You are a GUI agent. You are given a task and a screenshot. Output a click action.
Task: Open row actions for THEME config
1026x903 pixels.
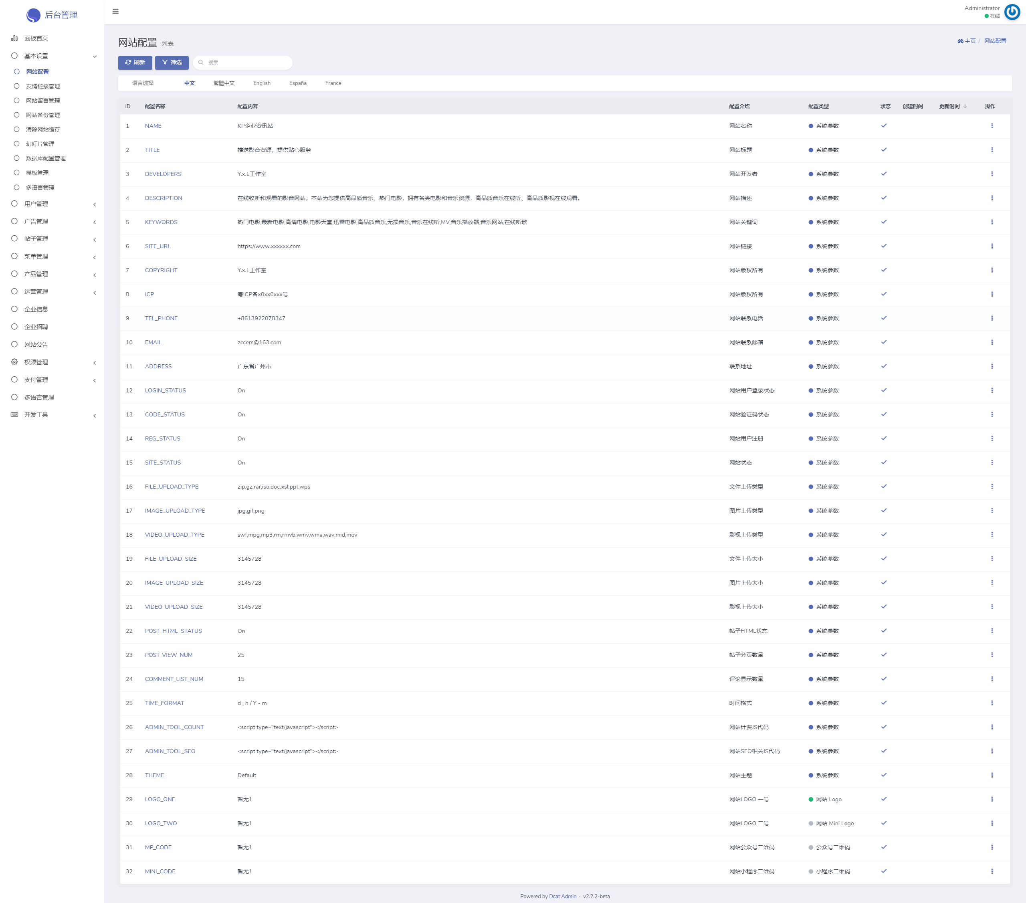(992, 776)
